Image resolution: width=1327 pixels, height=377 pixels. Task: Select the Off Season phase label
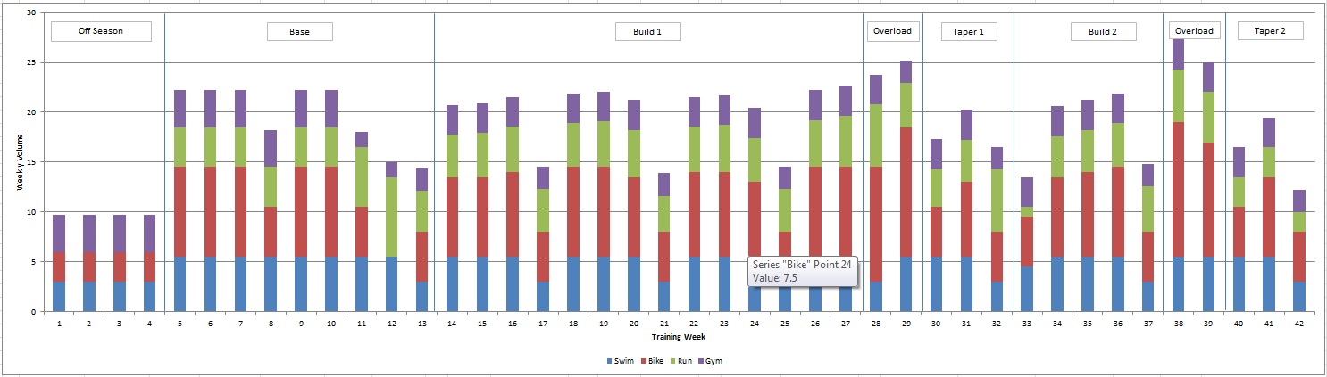pos(101,31)
